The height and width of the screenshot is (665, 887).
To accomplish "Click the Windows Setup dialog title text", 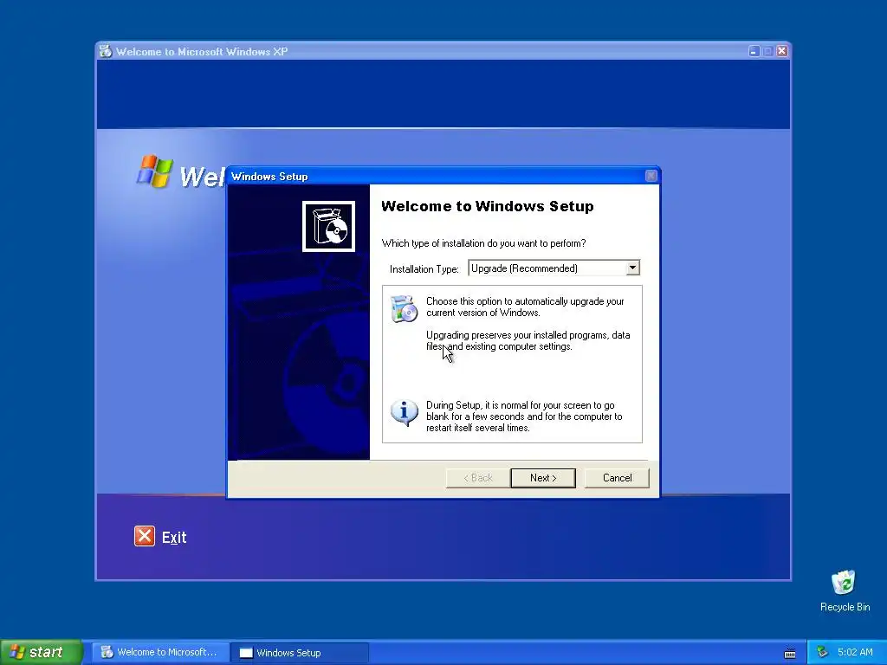I will [269, 177].
